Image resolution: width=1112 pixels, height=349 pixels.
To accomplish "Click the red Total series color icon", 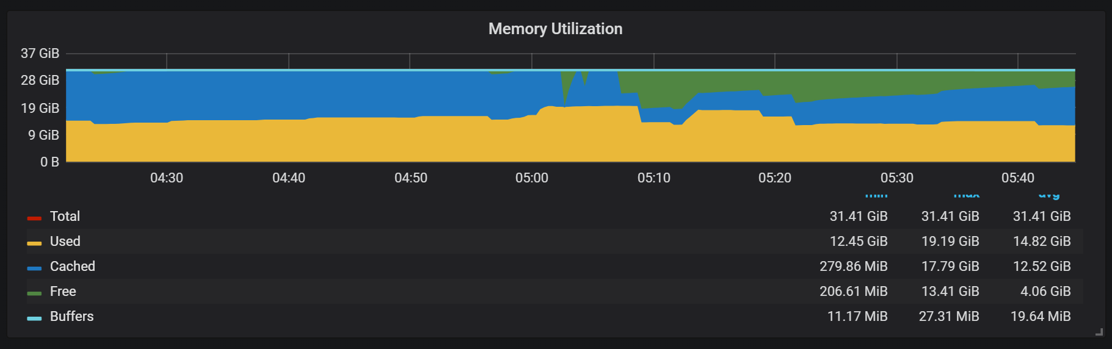I will click(34, 218).
